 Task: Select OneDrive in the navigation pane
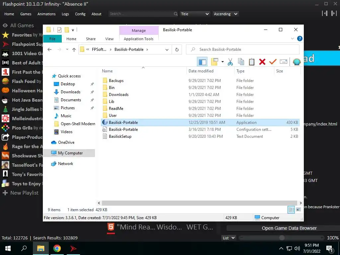pyautogui.click(x=66, y=142)
